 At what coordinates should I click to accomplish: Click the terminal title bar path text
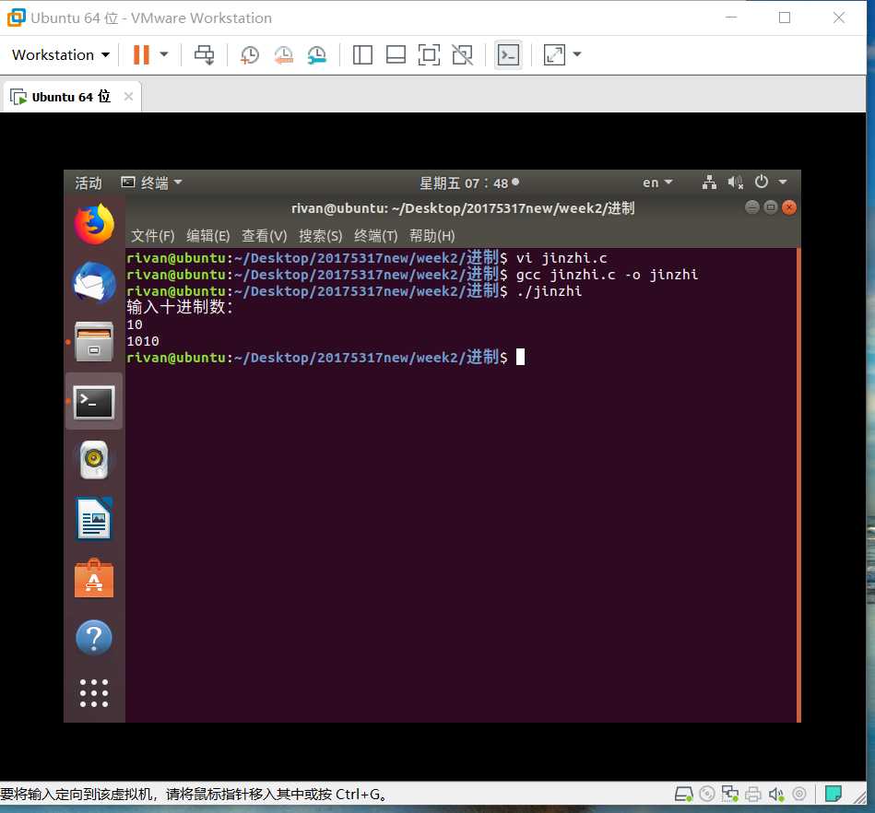[x=463, y=208]
